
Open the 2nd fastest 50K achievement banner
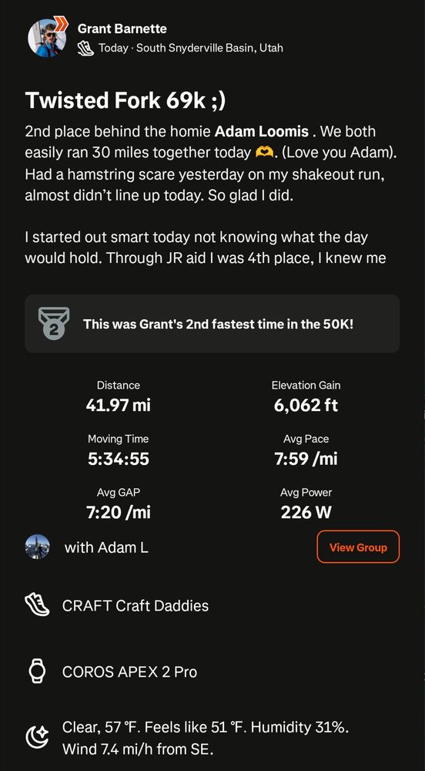pos(212,324)
